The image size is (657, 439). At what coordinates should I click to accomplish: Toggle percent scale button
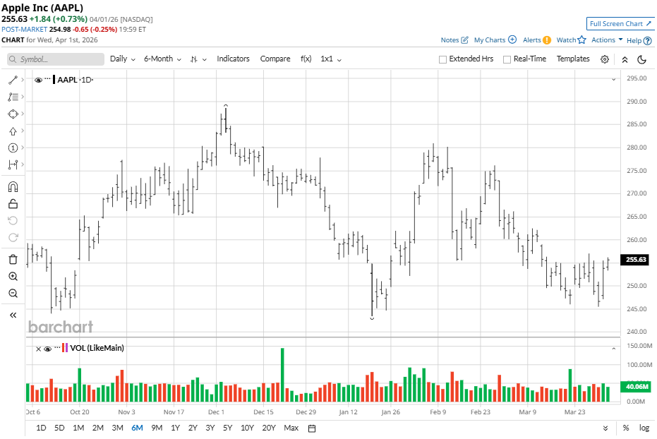pyautogui.click(x=625, y=428)
